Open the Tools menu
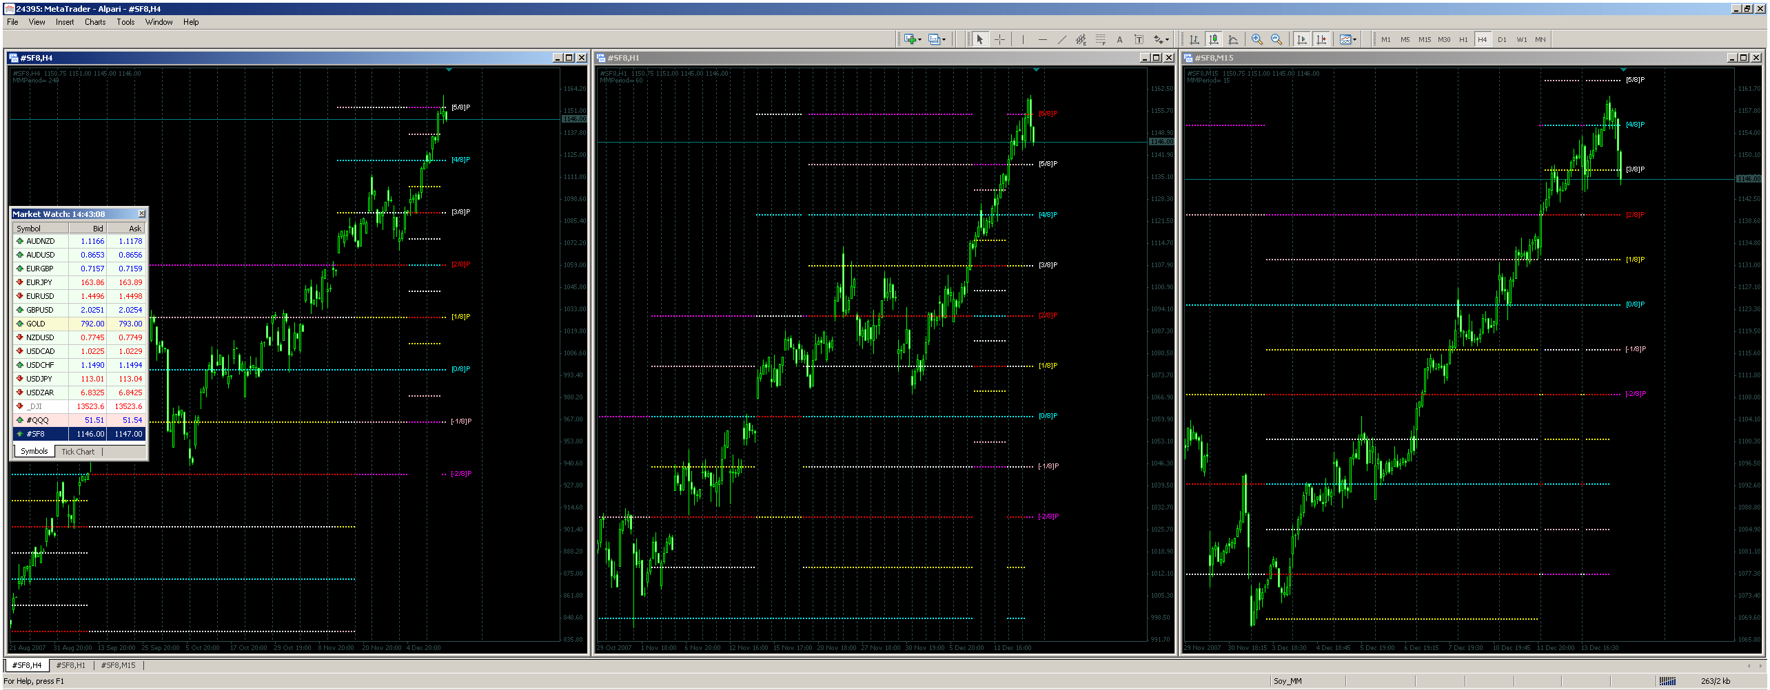 pos(125,22)
